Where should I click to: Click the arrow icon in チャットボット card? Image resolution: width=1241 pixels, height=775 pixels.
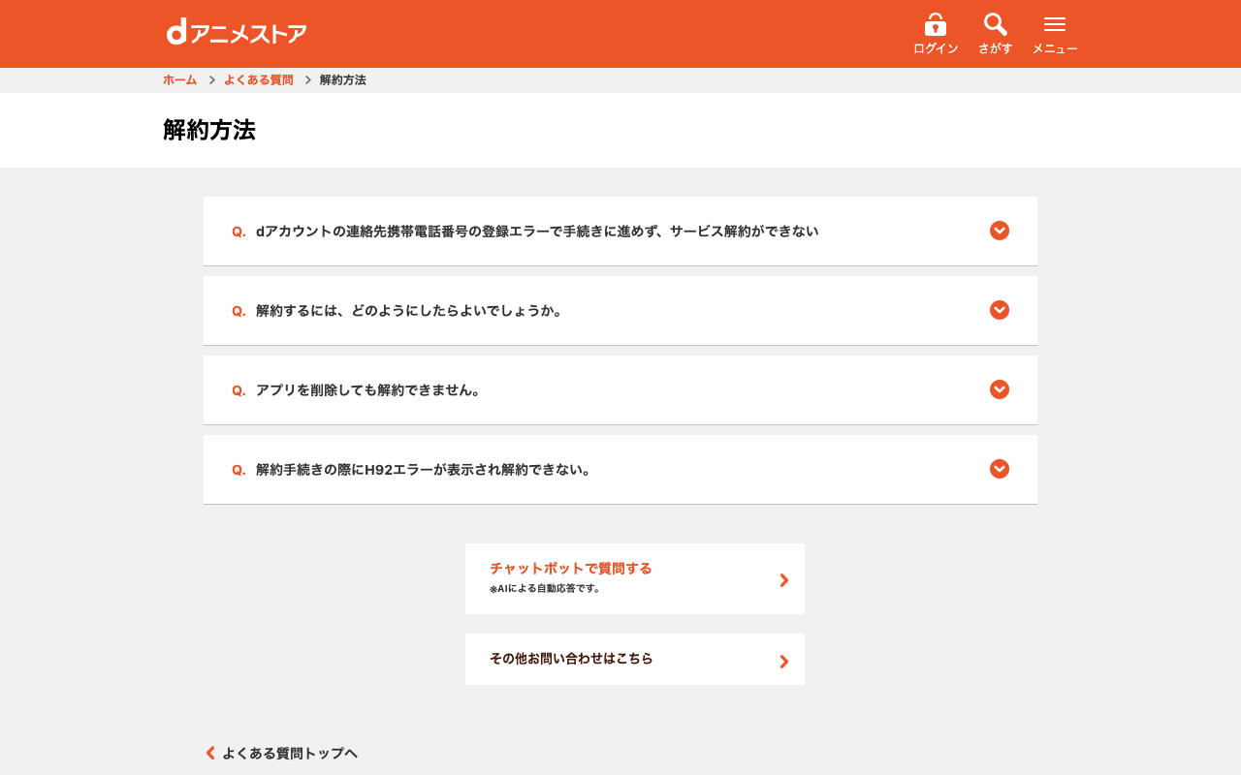pos(784,580)
